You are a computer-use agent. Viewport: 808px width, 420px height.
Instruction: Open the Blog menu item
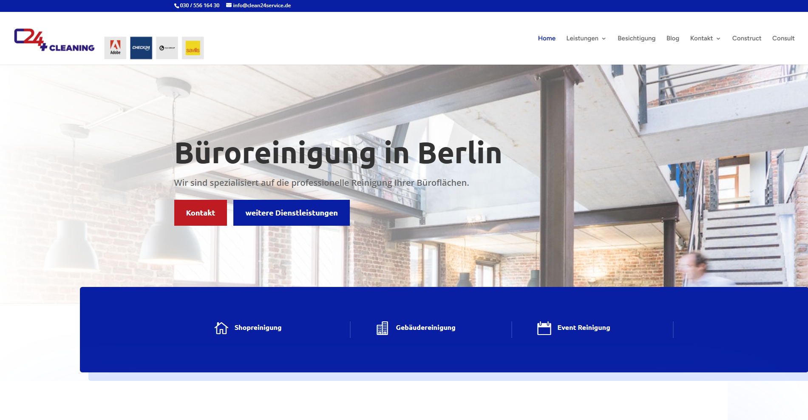click(673, 38)
